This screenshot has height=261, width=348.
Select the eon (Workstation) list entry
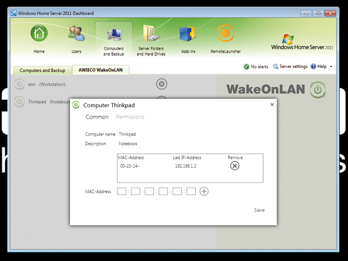pos(47,84)
